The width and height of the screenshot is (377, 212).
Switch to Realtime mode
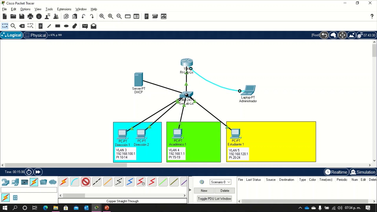(336, 172)
